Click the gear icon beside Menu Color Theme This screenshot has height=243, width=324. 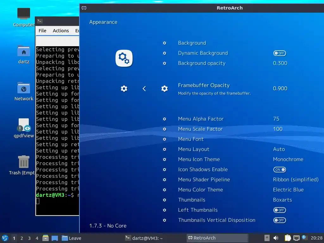[165, 190]
